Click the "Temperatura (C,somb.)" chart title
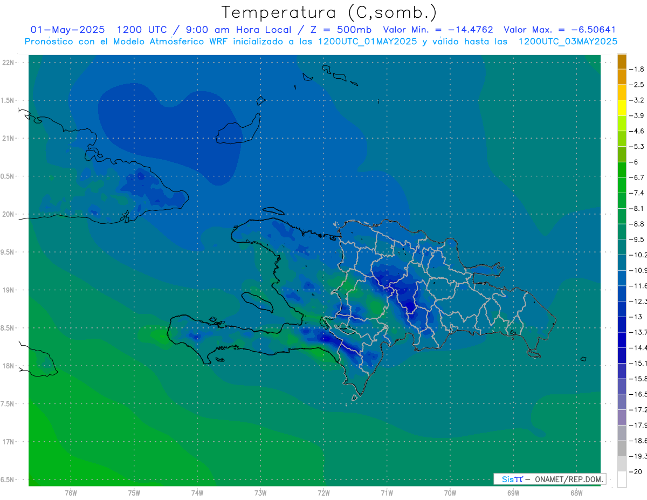The width and height of the screenshot is (647, 500). pos(329,12)
